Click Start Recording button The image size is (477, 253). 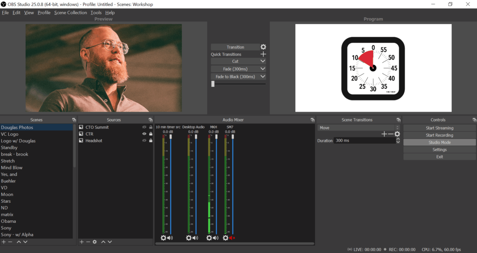tap(439, 135)
